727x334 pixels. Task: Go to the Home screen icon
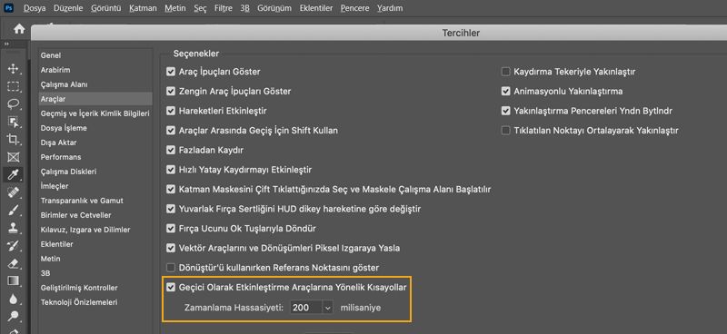[19, 29]
